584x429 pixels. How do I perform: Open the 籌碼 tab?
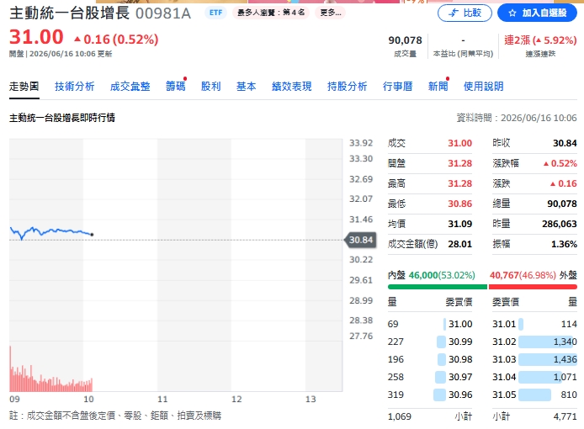tap(175, 87)
